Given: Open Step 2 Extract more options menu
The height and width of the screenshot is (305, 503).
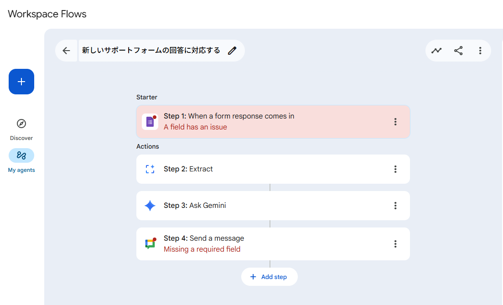Looking at the screenshot, I should (x=395, y=169).
